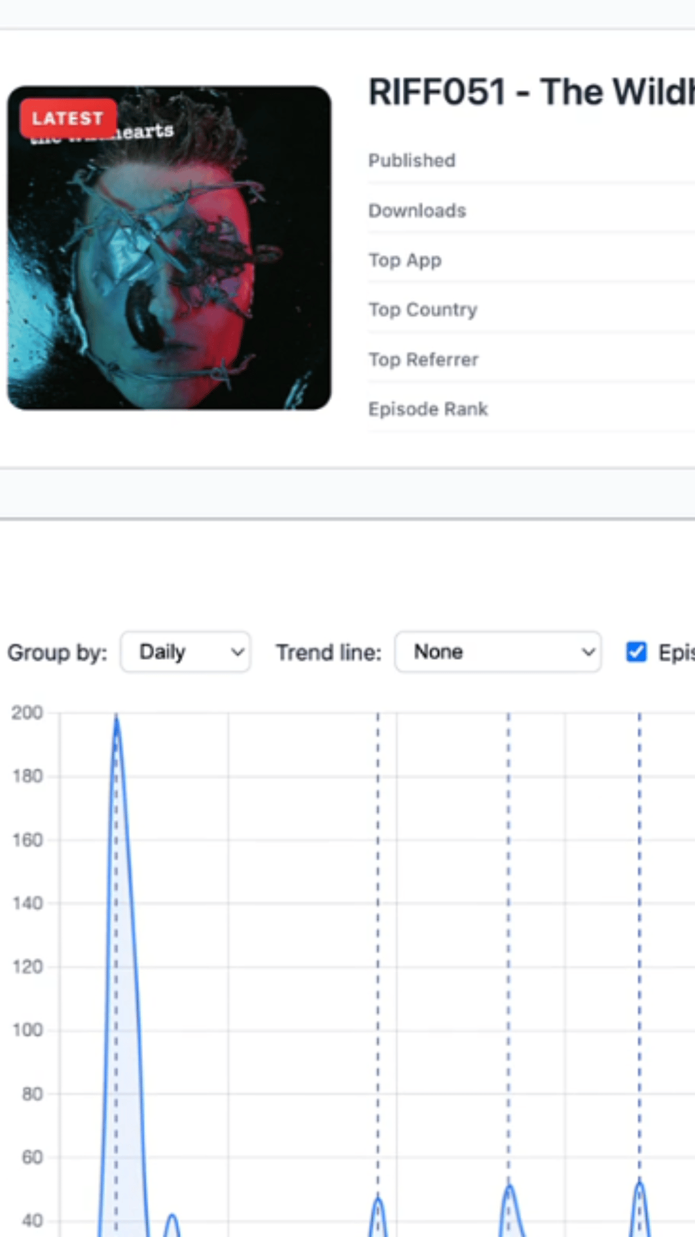
Task: Click the Group by label
Action: click(x=57, y=653)
